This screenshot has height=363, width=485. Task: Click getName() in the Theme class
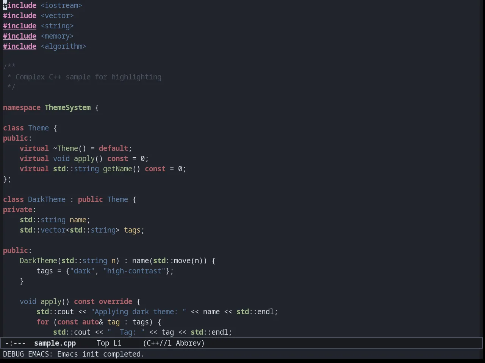point(122,169)
